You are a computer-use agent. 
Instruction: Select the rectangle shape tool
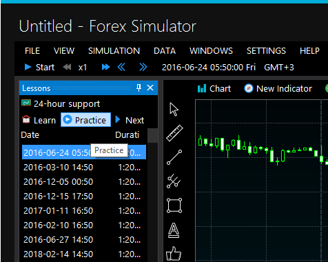click(174, 205)
